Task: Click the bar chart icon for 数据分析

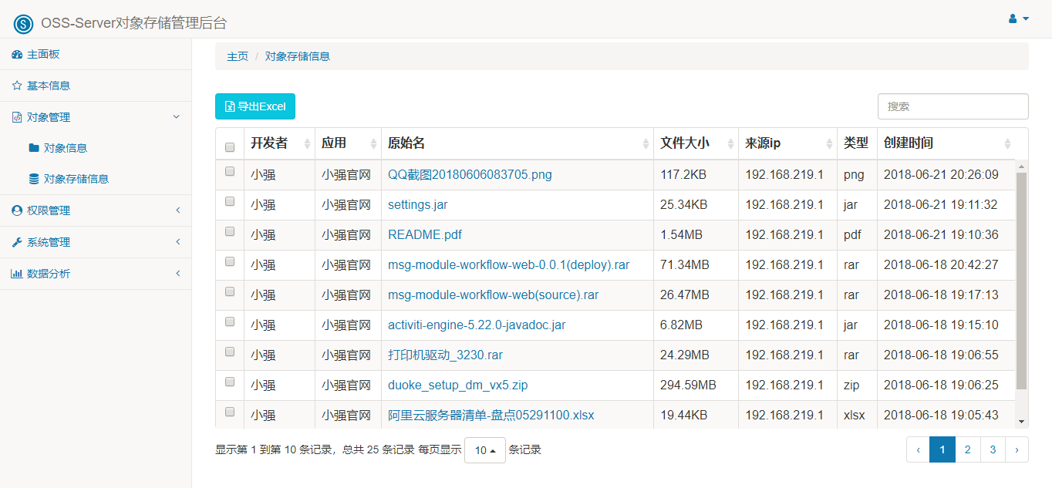Action: tap(17, 274)
